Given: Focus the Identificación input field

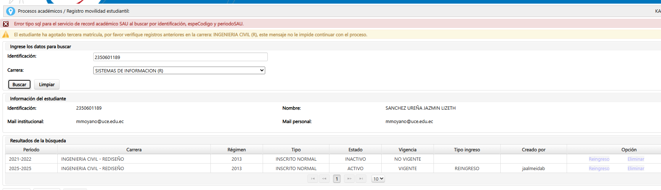Looking at the screenshot, I should [x=180, y=57].
